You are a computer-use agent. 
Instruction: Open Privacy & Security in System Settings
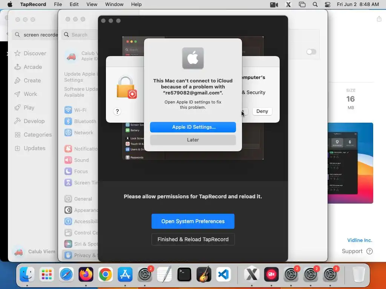click(80, 255)
